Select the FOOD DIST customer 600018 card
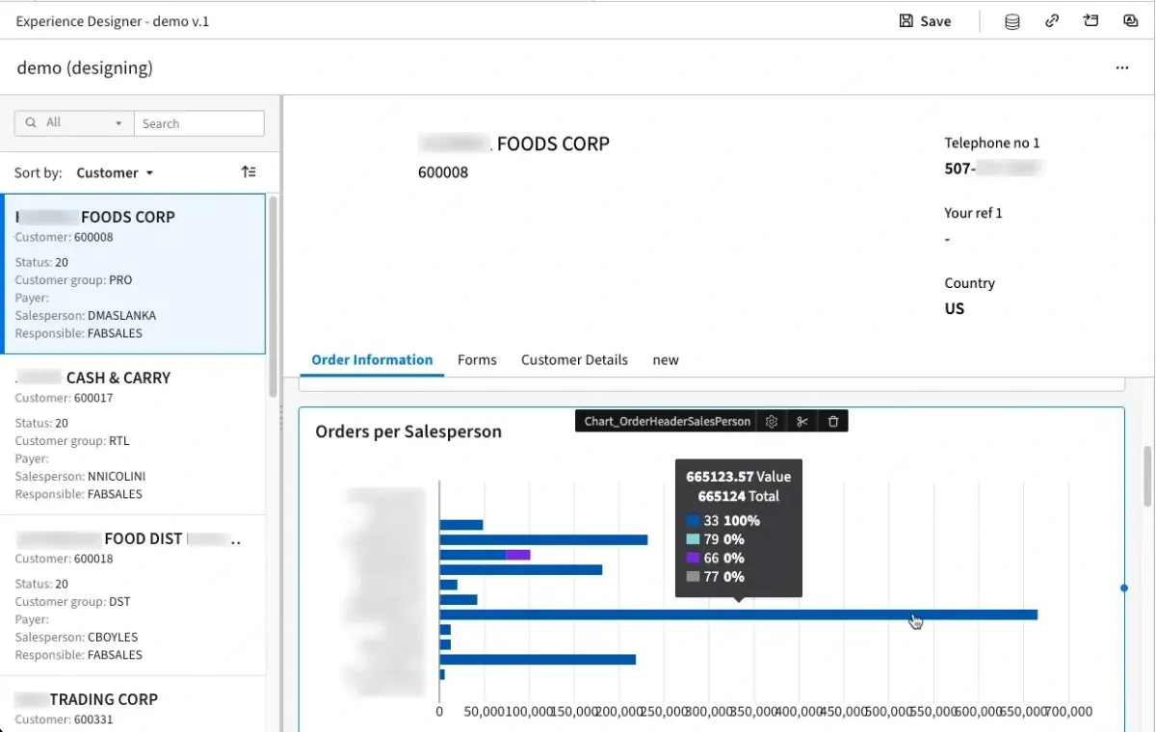The image size is (1156, 732). (x=133, y=596)
